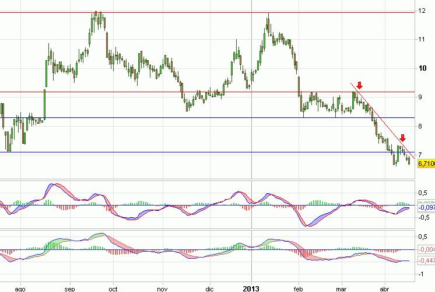
Task: Click the 'feb' month label
Action: click(300, 288)
